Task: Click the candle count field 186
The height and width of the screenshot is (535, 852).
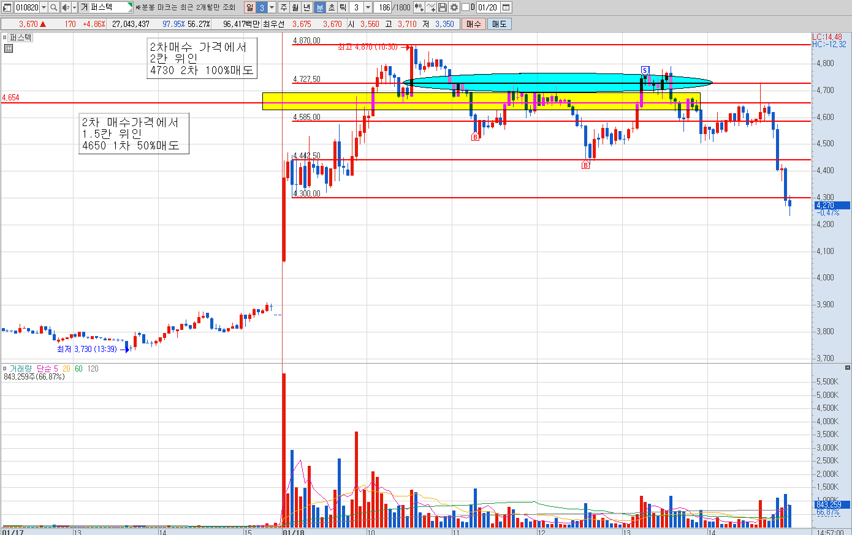Action: pos(384,7)
